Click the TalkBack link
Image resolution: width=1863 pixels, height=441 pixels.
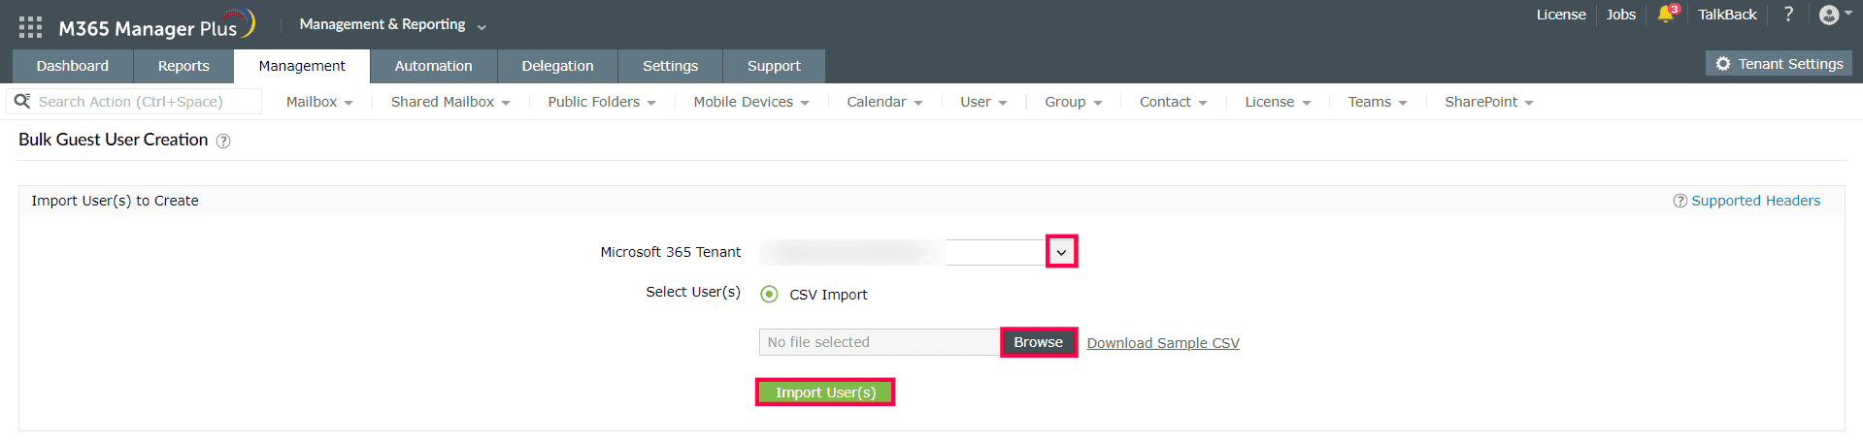click(1727, 15)
